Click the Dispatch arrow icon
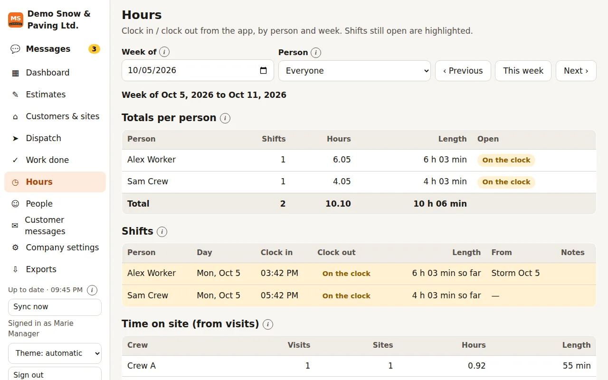The height and width of the screenshot is (380, 608). (x=15, y=138)
